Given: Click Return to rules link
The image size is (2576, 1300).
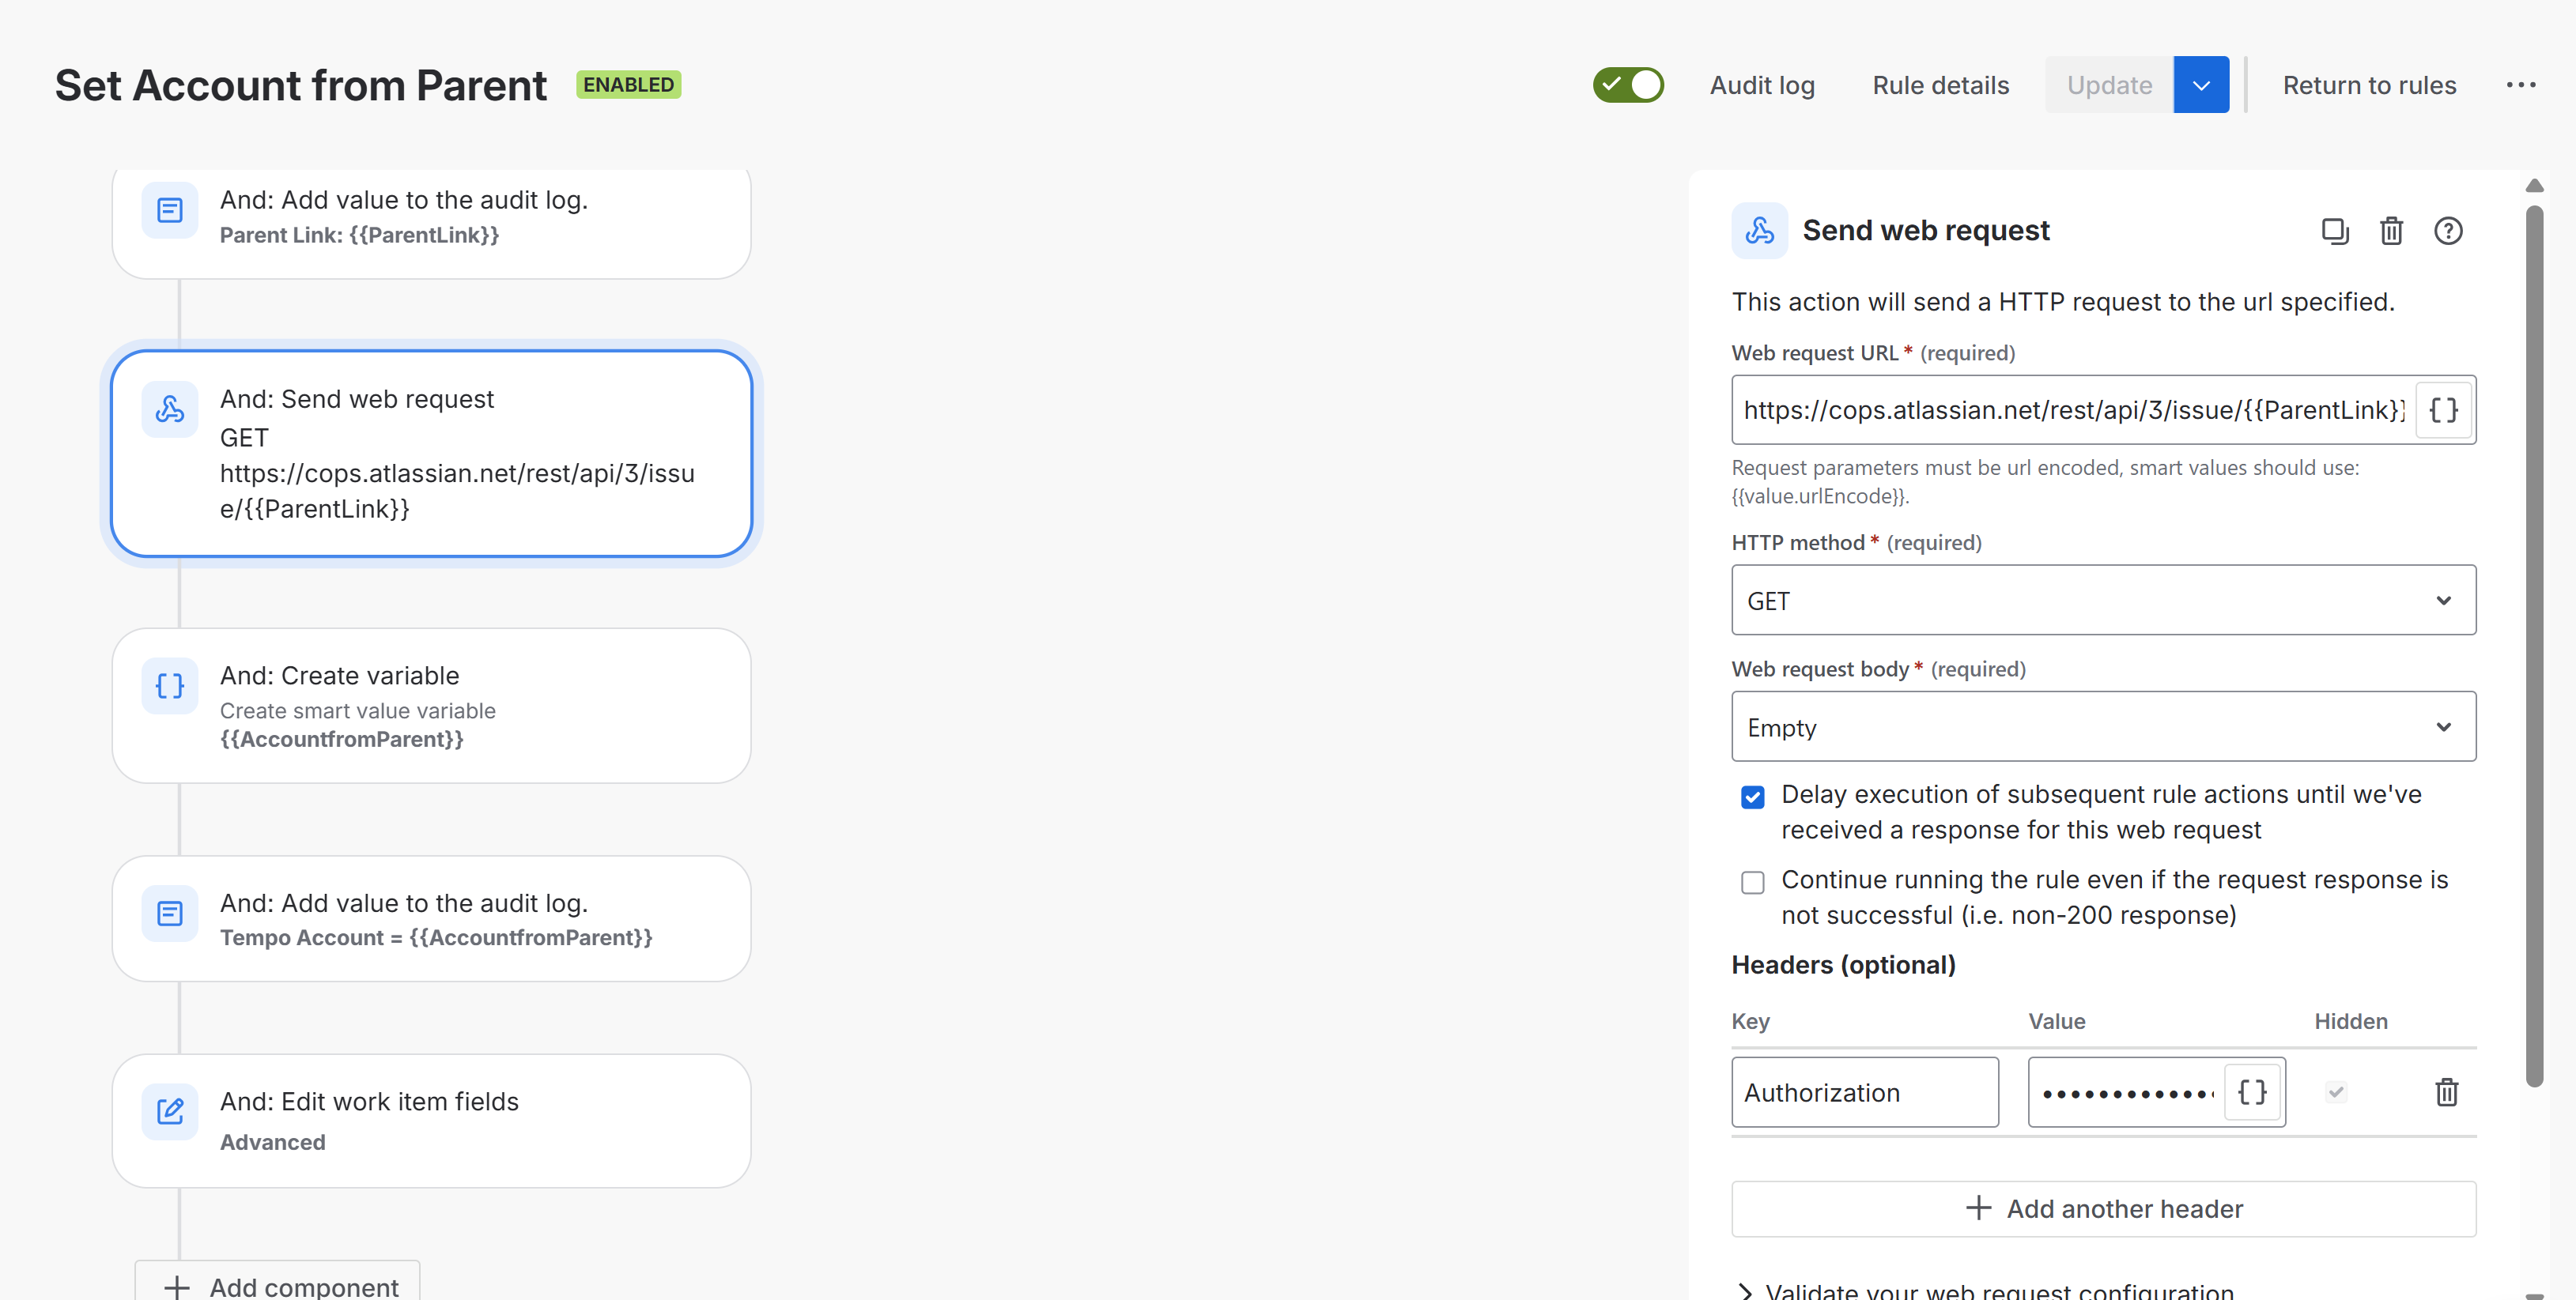Looking at the screenshot, I should click(2368, 85).
